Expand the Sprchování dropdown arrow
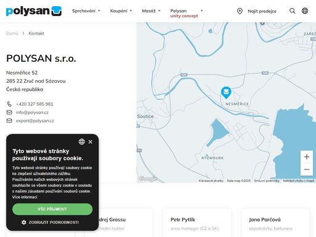Image resolution: width=316 pixels, height=237 pixels. click(x=99, y=10)
